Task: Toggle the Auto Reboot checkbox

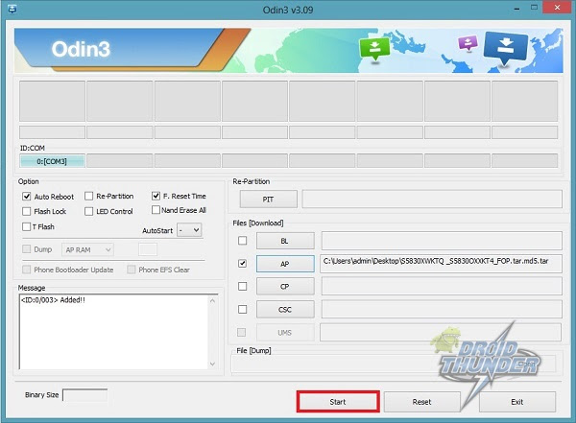Action: tap(27, 197)
